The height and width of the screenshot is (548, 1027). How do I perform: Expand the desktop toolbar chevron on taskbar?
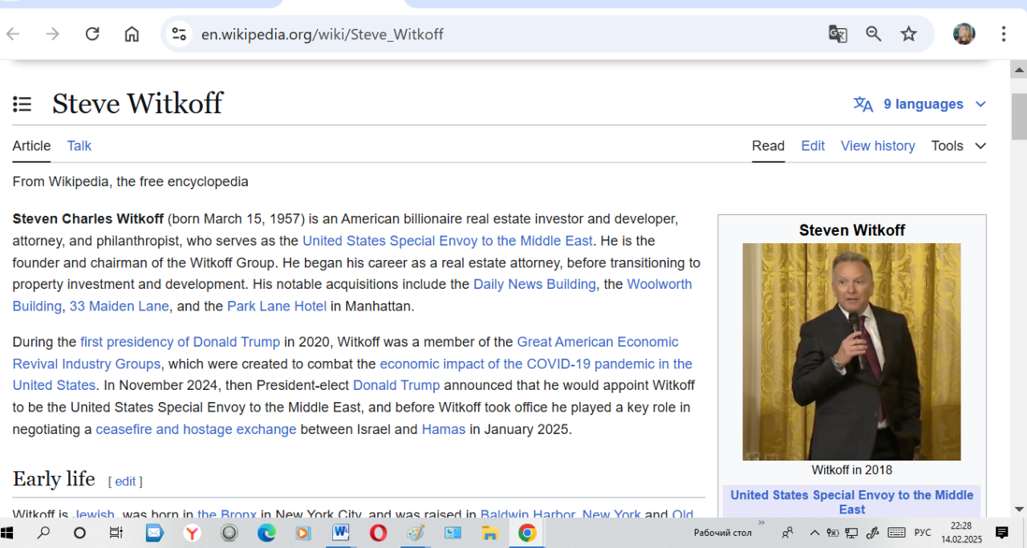click(761, 523)
